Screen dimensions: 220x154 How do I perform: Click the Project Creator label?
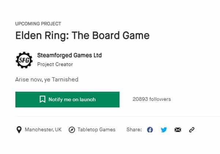click(55, 65)
